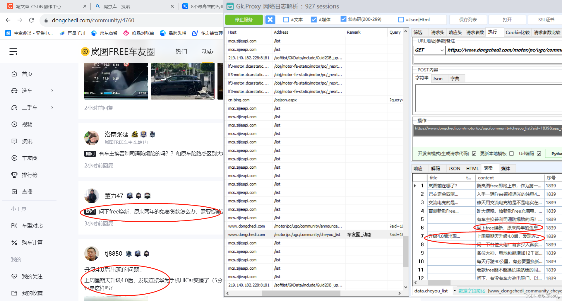
Task: Close the 写文章-CSDN创作中心 tab
Action: pos(85,6)
